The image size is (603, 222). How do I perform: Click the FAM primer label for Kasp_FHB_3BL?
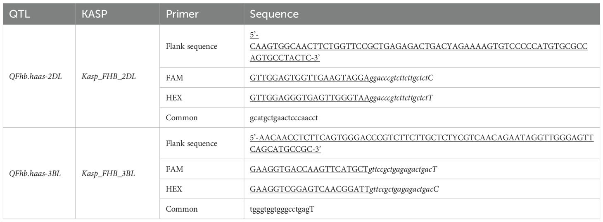point(174,169)
